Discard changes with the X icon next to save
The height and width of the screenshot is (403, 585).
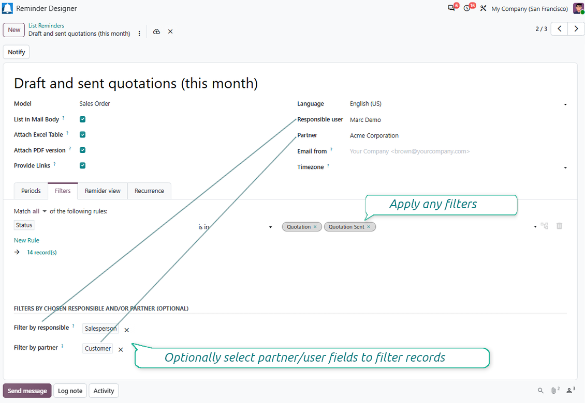point(170,32)
